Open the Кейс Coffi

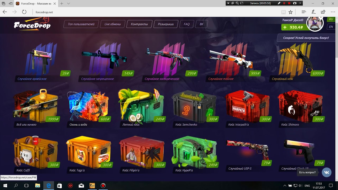(x=36, y=154)
